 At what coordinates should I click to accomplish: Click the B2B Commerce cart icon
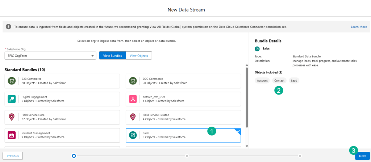12,81
